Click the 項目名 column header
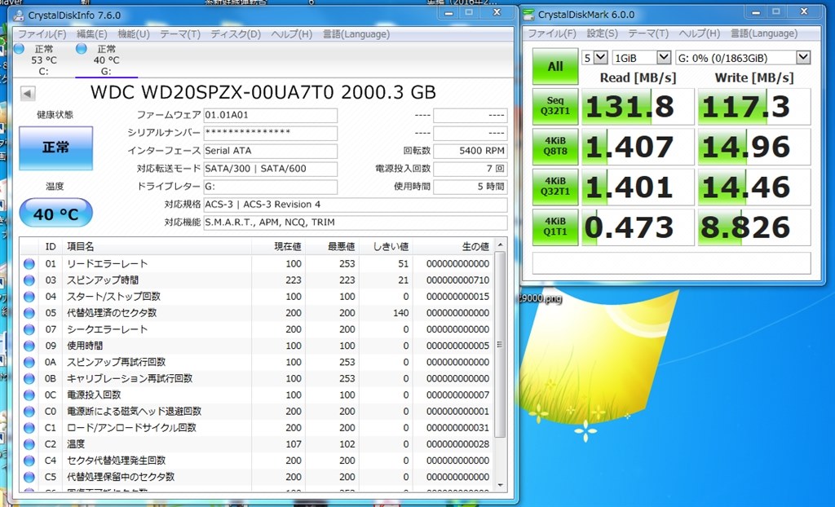 [x=157, y=247]
